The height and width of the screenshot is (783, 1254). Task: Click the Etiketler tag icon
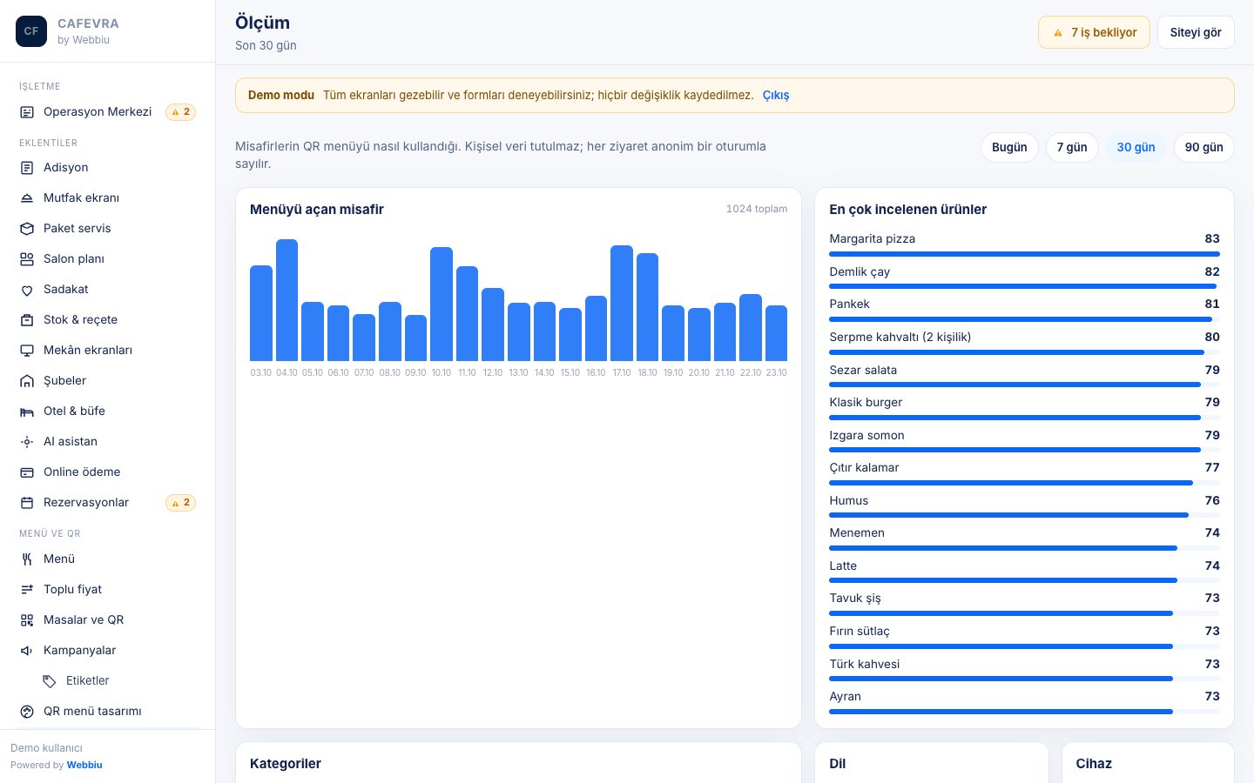[x=50, y=681]
